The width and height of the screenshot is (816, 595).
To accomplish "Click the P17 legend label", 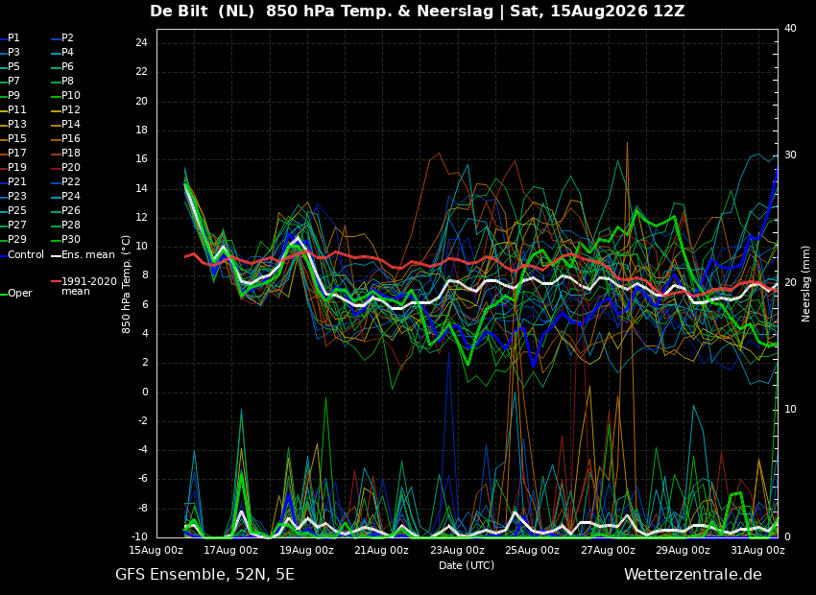I will click(16, 153).
